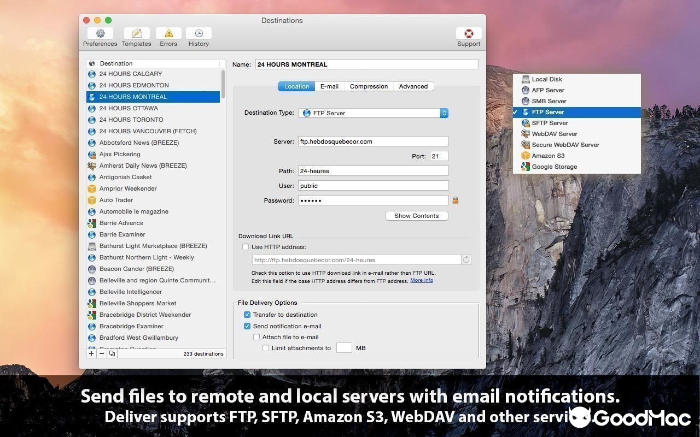The width and height of the screenshot is (700, 437).
Task: Duplicate the selected destination
Action: (111, 353)
